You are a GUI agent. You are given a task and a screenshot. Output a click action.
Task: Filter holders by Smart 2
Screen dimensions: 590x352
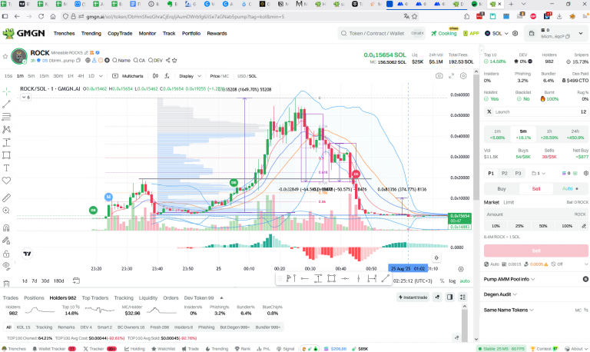pyautogui.click(x=104, y=327)
